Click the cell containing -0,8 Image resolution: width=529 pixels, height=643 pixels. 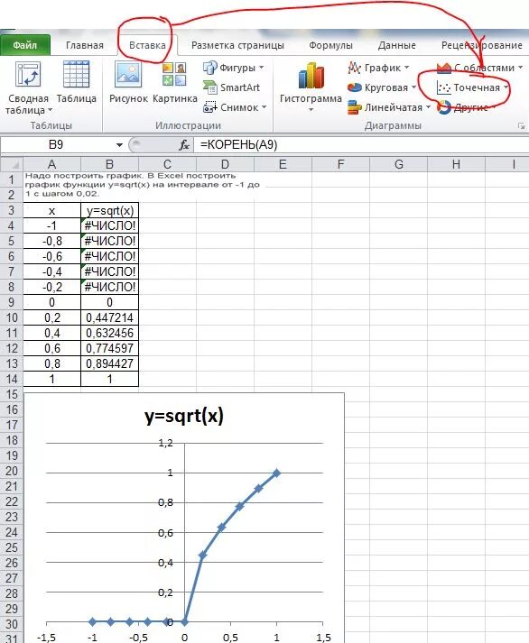pos(51,241)
